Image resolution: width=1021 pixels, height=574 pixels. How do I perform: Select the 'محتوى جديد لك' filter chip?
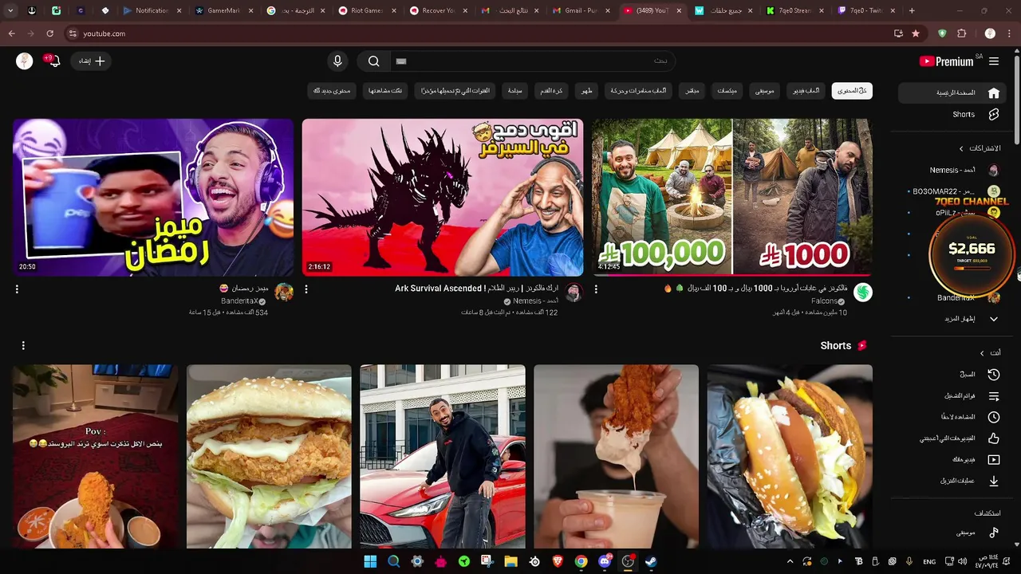click(332, 91)
